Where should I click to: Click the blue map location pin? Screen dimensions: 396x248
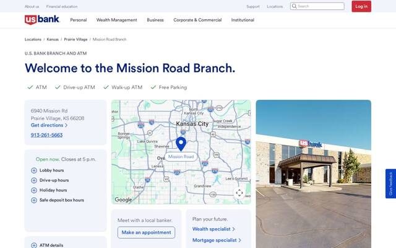tap(181, 144)
